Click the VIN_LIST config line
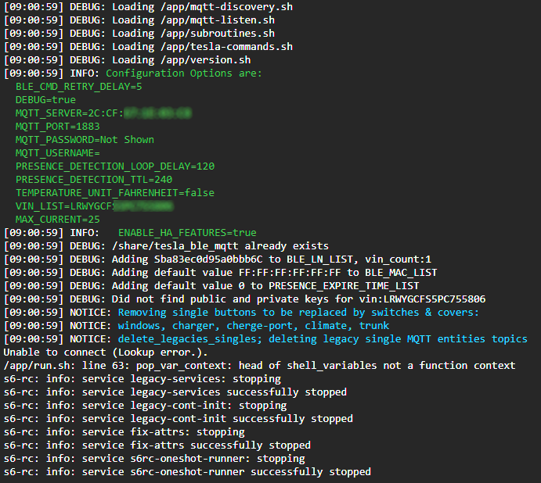The width and height of the screenshot is (541, 483). click(x=95, y=206)
